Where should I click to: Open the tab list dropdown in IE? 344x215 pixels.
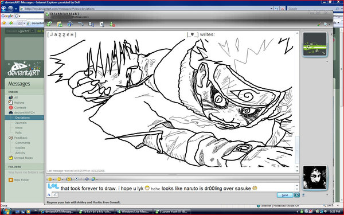(24, 23)
